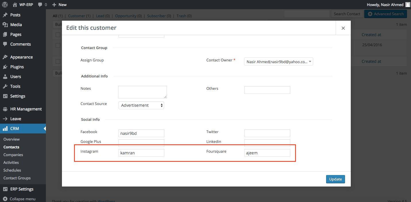Open the Media library from the sidebar
The height and width of the screenshot is (202, 411).
pos(16,24)
